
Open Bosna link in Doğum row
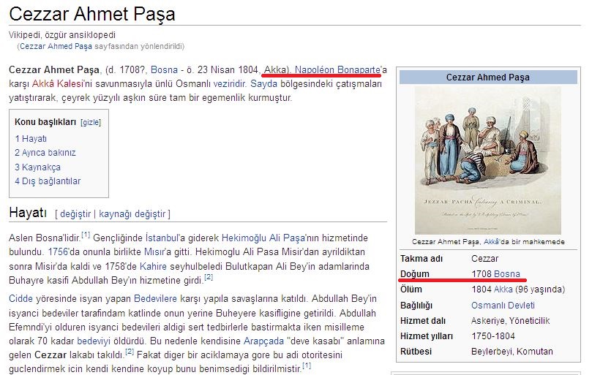click(x=507, y=274)
